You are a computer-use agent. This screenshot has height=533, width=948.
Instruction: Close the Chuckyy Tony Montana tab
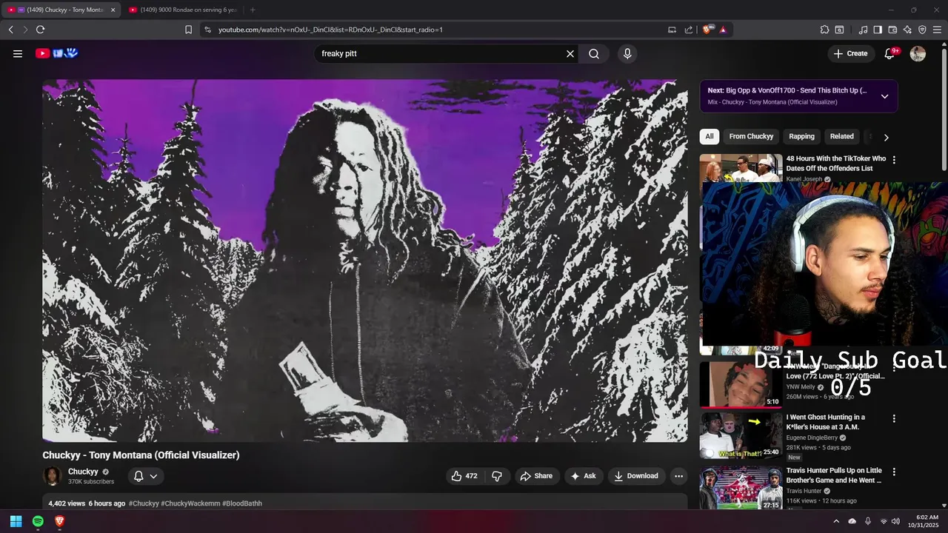[x=113, y=10]
